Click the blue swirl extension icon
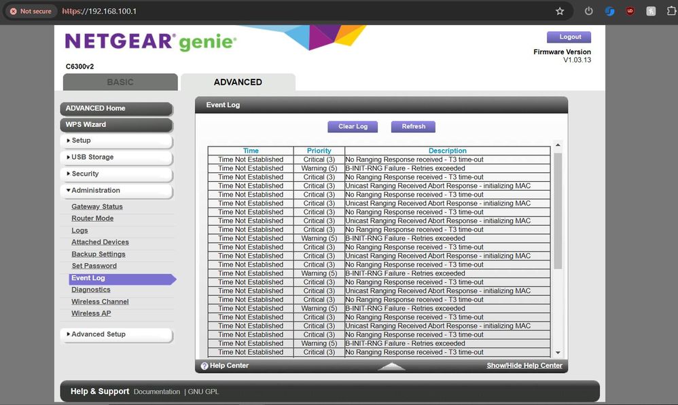Screen dimensions: 678x405 609,12
